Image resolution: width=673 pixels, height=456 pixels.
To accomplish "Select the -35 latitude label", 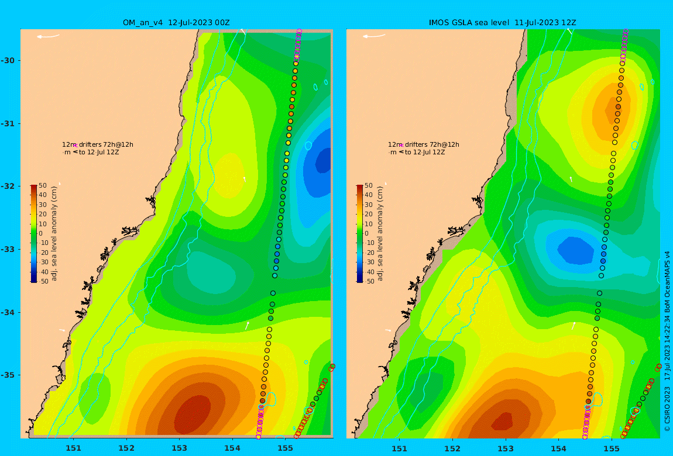I will [x=8, y=375].
